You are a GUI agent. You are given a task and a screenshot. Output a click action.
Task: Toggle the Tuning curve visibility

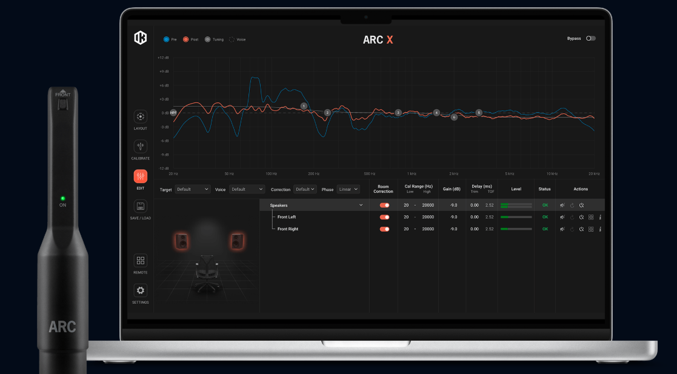pos(208,39)
